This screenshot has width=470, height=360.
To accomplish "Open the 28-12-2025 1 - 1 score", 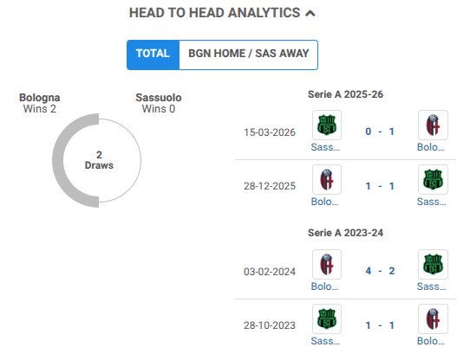I will pos(380,186).
